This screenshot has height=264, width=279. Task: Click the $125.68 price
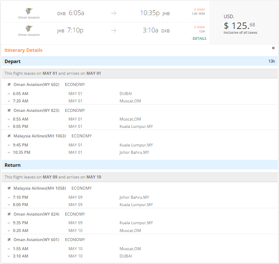click(x=239, y=26)
